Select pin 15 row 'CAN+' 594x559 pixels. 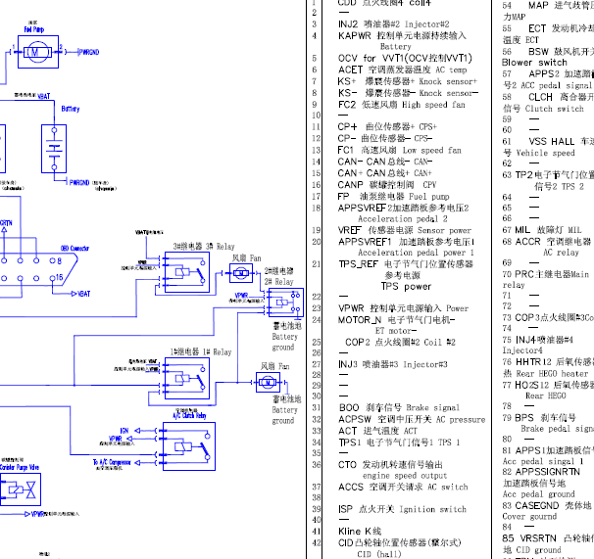click(x=385, y=173)
